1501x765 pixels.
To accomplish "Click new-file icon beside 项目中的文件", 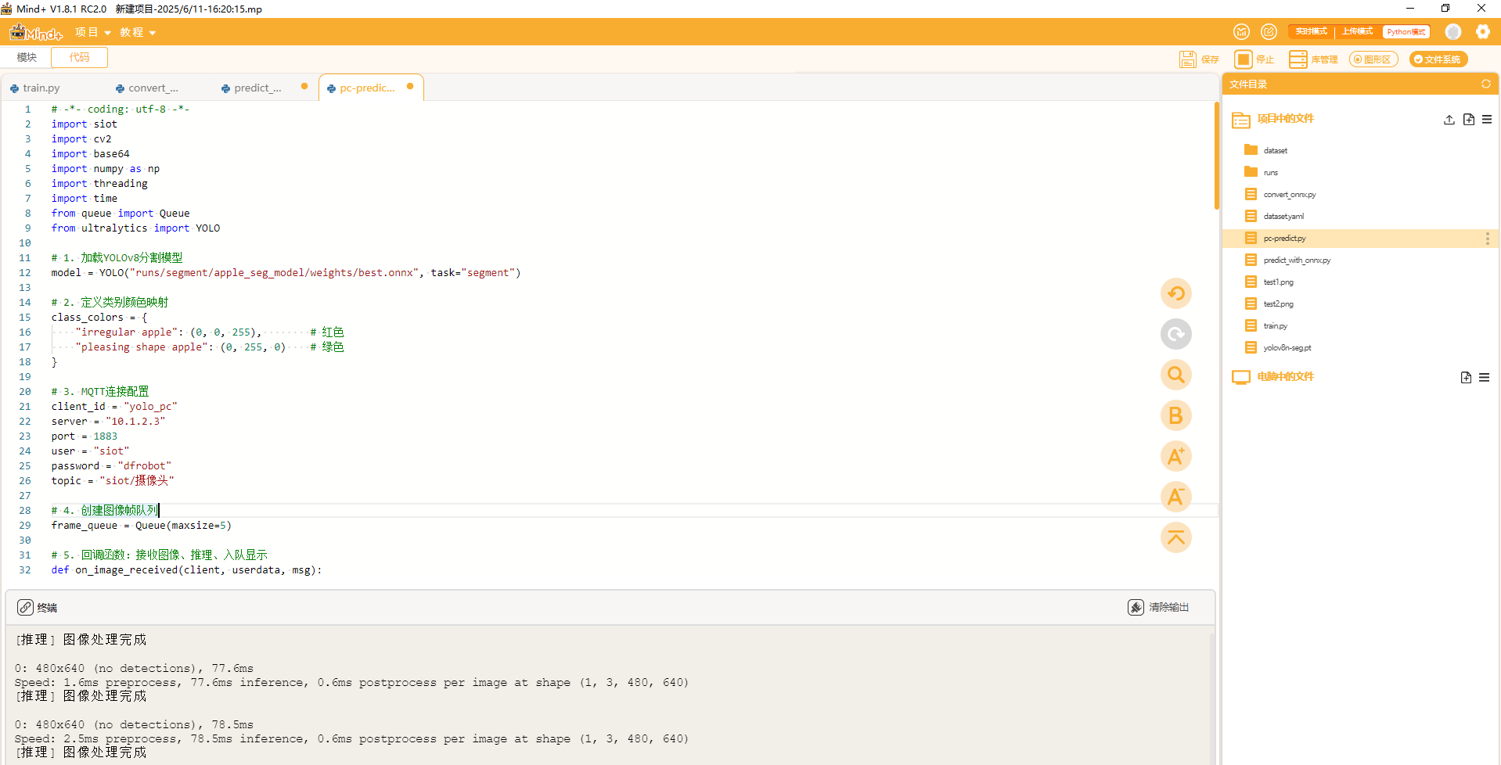I will [x=1468, y=120].
